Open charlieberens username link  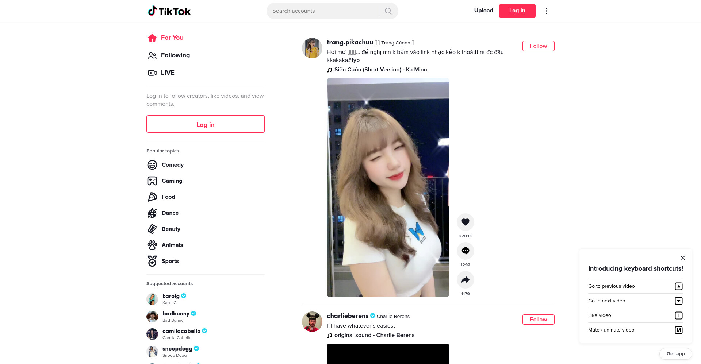pyautogui.click(x=348, y=316)
